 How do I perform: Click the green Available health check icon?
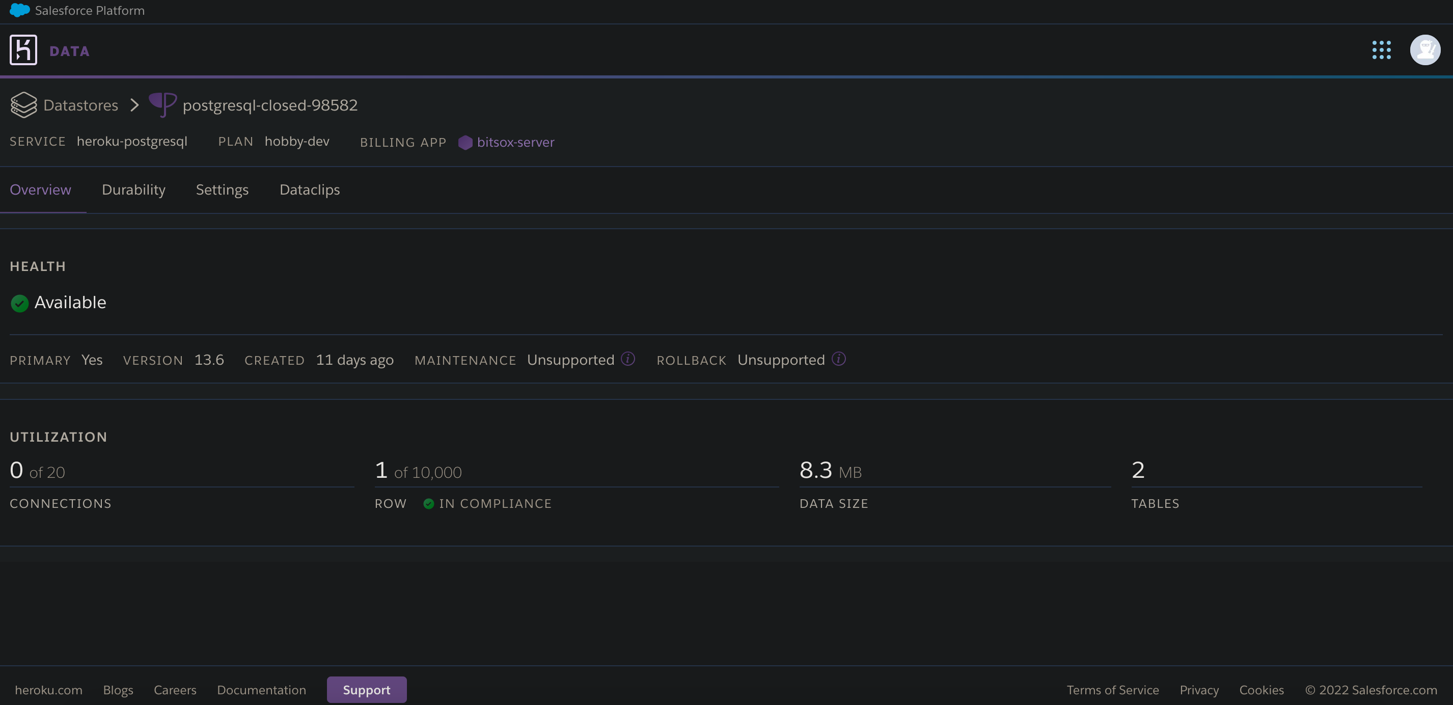click(20, 304)
